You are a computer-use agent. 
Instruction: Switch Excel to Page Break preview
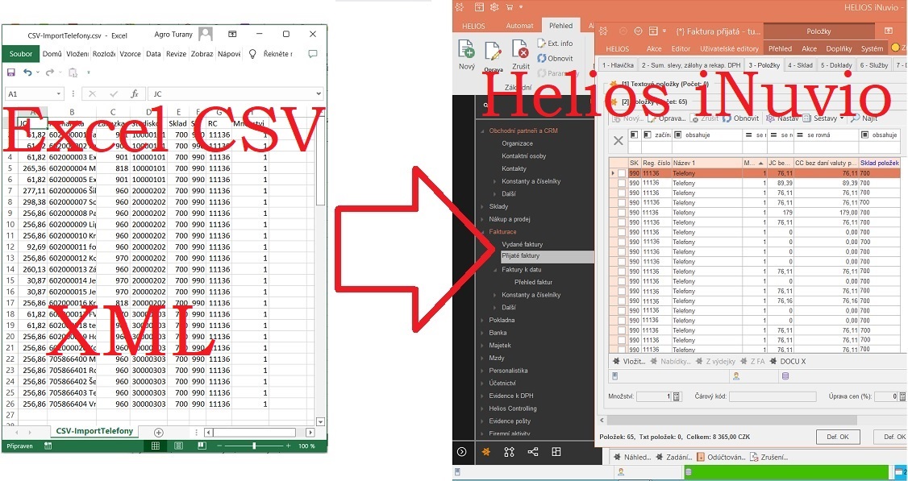pos(201,446)
